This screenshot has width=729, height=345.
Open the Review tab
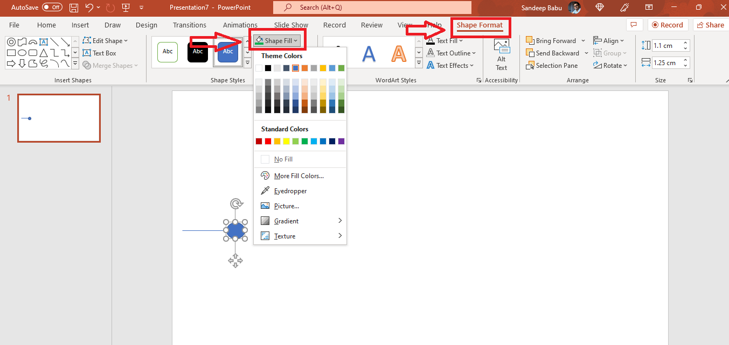(372, 25)
